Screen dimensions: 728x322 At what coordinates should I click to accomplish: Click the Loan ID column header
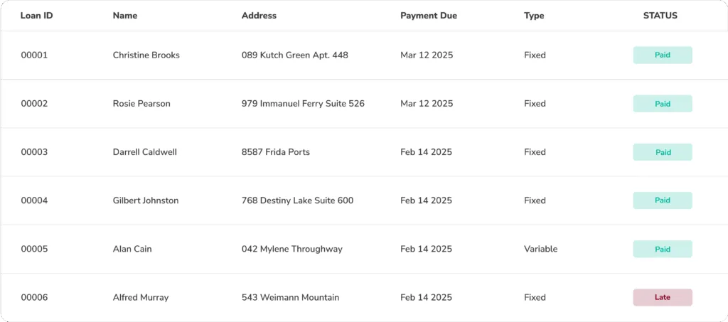(x=36, y=16)
